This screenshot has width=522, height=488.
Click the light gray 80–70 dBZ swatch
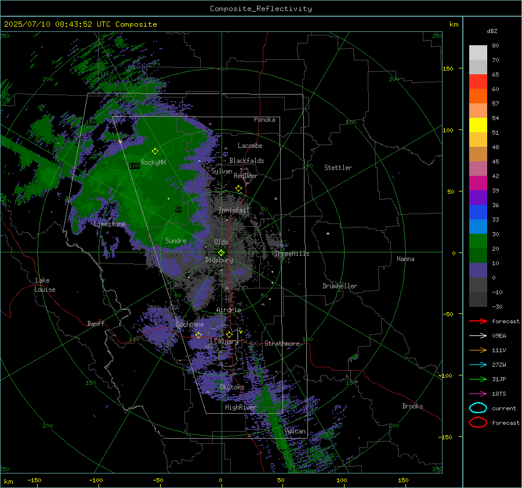(x=478, y=53)
